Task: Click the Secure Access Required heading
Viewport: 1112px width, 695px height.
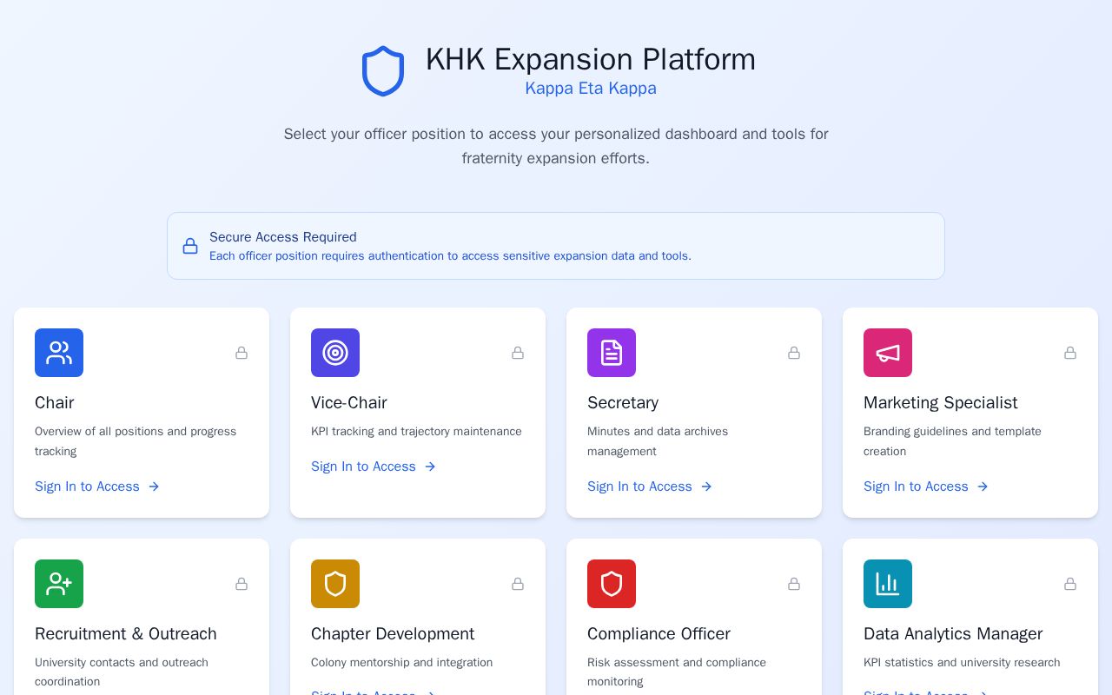Action: 283,237
